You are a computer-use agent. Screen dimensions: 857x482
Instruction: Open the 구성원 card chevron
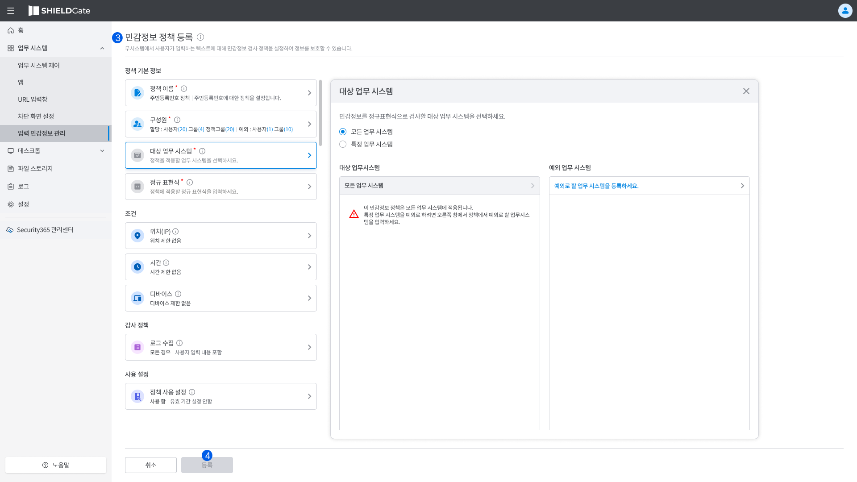coord(309,124)
